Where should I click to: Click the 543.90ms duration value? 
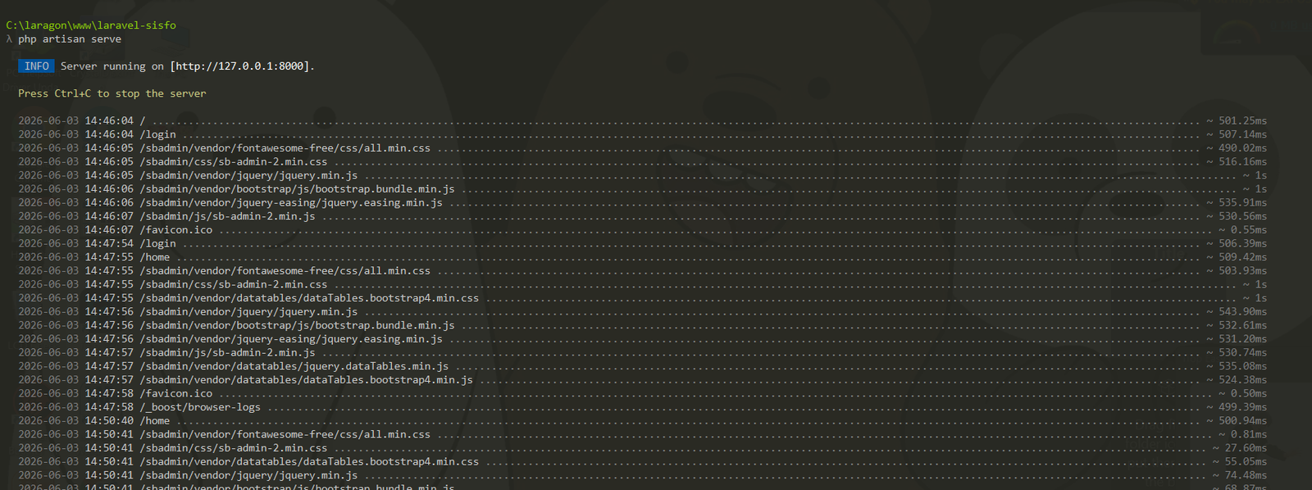(x=1242, y=311)
